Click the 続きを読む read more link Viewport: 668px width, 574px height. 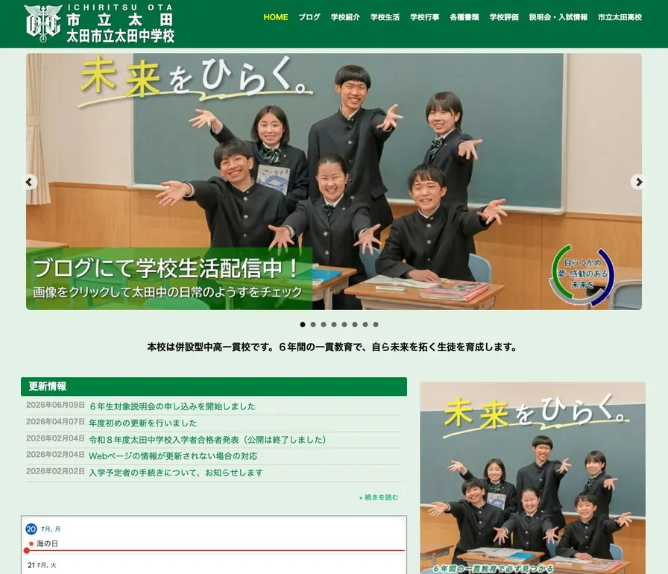tap(379, 497)
